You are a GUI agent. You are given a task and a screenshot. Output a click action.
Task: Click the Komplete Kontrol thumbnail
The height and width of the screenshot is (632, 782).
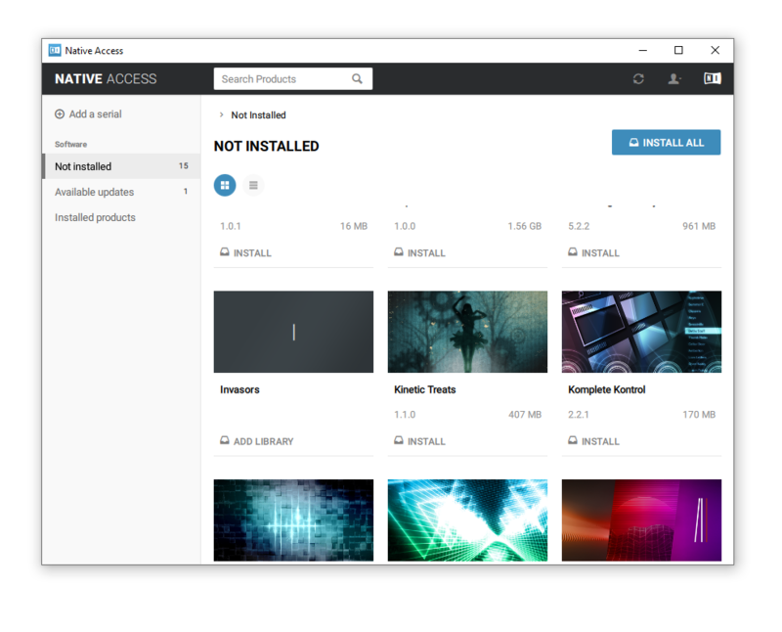coord(641,332)
